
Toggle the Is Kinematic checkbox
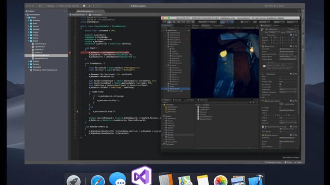pos(280,87)
